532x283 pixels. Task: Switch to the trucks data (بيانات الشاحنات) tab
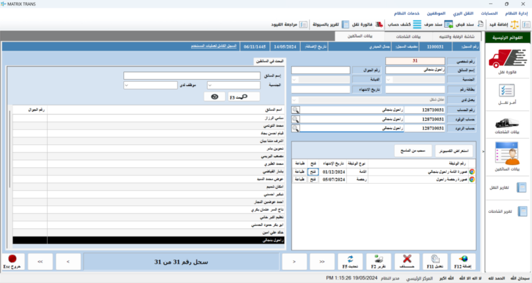(x=396, y=35)
